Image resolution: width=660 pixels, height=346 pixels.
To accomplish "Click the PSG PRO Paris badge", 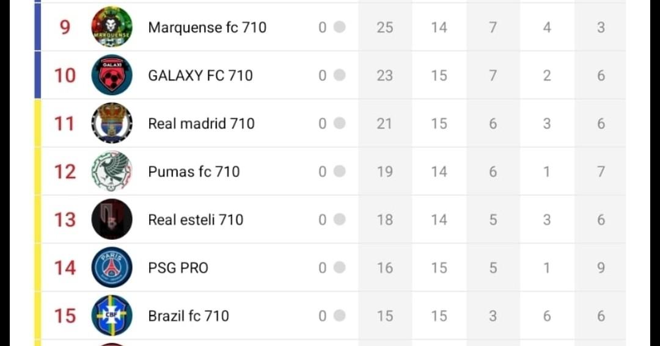I will [x=112, y=268].
